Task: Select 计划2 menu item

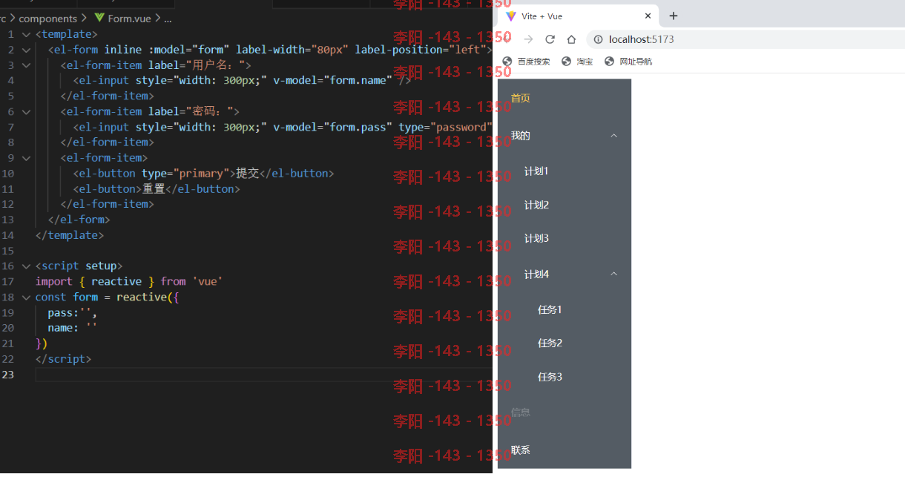Action: (x=565, y=205)
